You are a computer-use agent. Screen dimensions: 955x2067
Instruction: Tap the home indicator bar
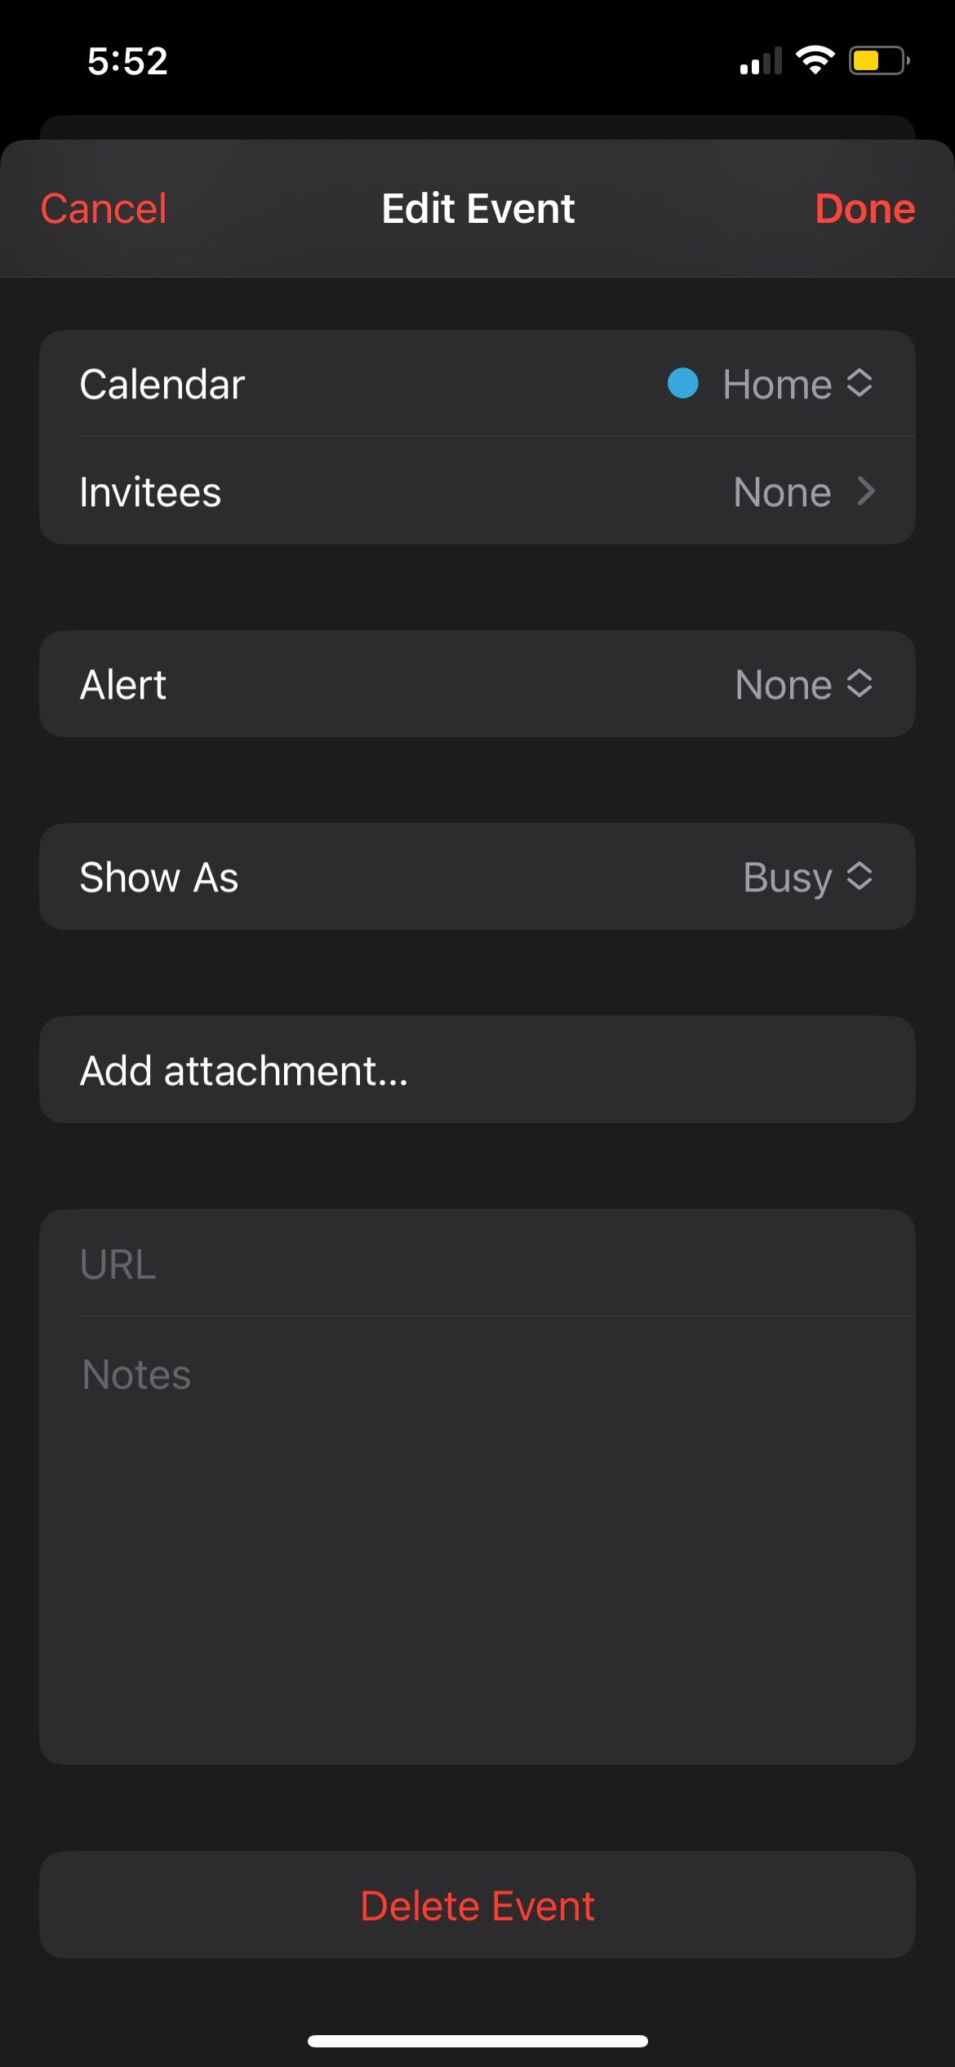[477, 2041]
